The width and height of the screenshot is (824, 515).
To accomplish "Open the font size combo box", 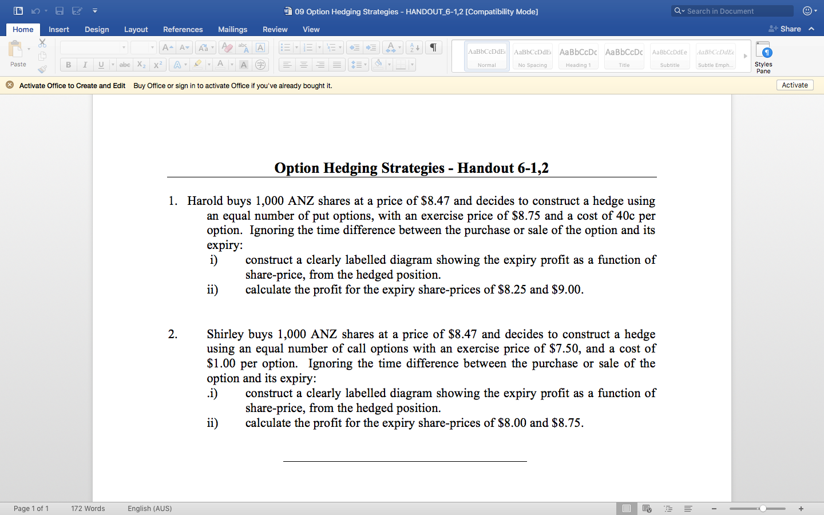I will pos(143,47).
